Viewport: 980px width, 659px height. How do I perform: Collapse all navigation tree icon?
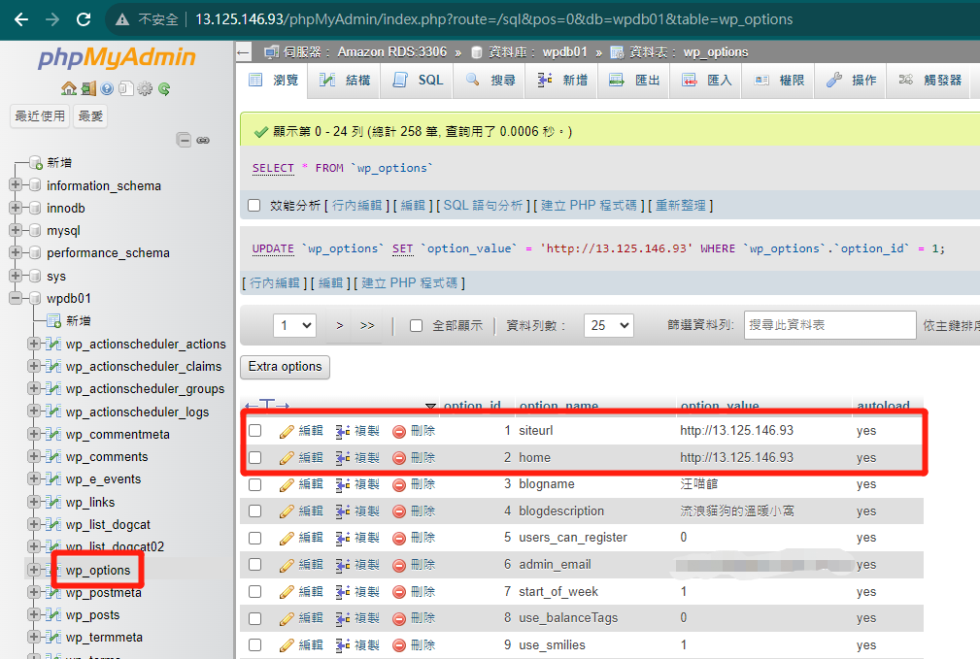(x=184, y=140)
